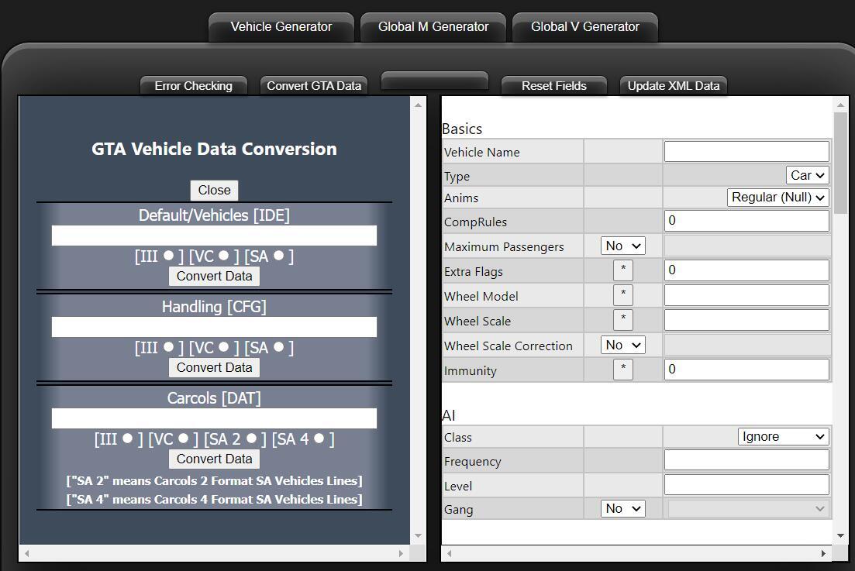The height and width of the screenshot is (571, 855).
Task: Open the Maximum Passengers No dropdown
Action: [x=622, y=246]
